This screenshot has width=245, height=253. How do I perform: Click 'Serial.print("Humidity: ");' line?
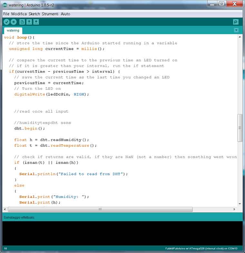(x=54, y=197)
